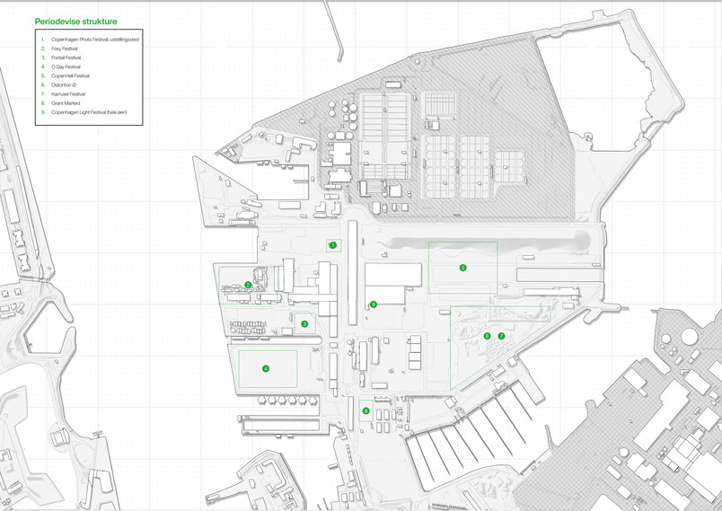Click 'CopenHell Festival' in the legend
Image resolution: width=722 pixels, height=511 pixels.
click(70, 75)
